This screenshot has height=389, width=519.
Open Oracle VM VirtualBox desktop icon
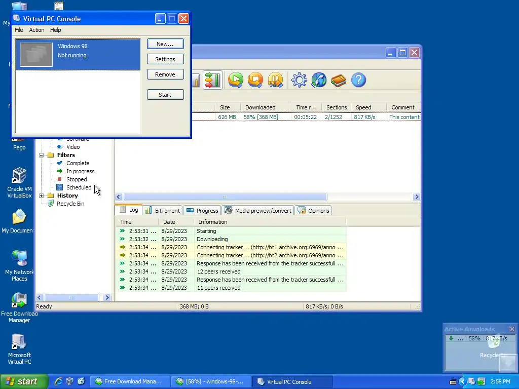[19, 182]
